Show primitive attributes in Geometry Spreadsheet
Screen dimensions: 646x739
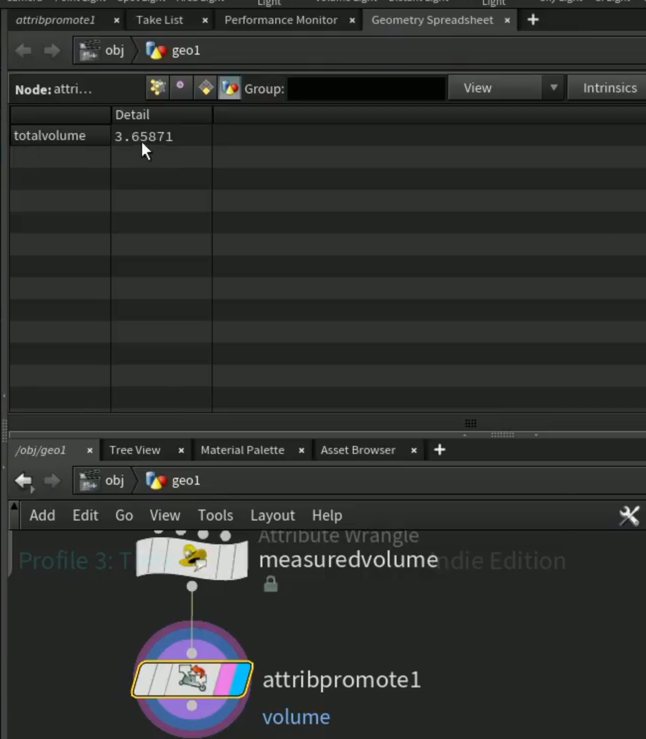(205, 88)
